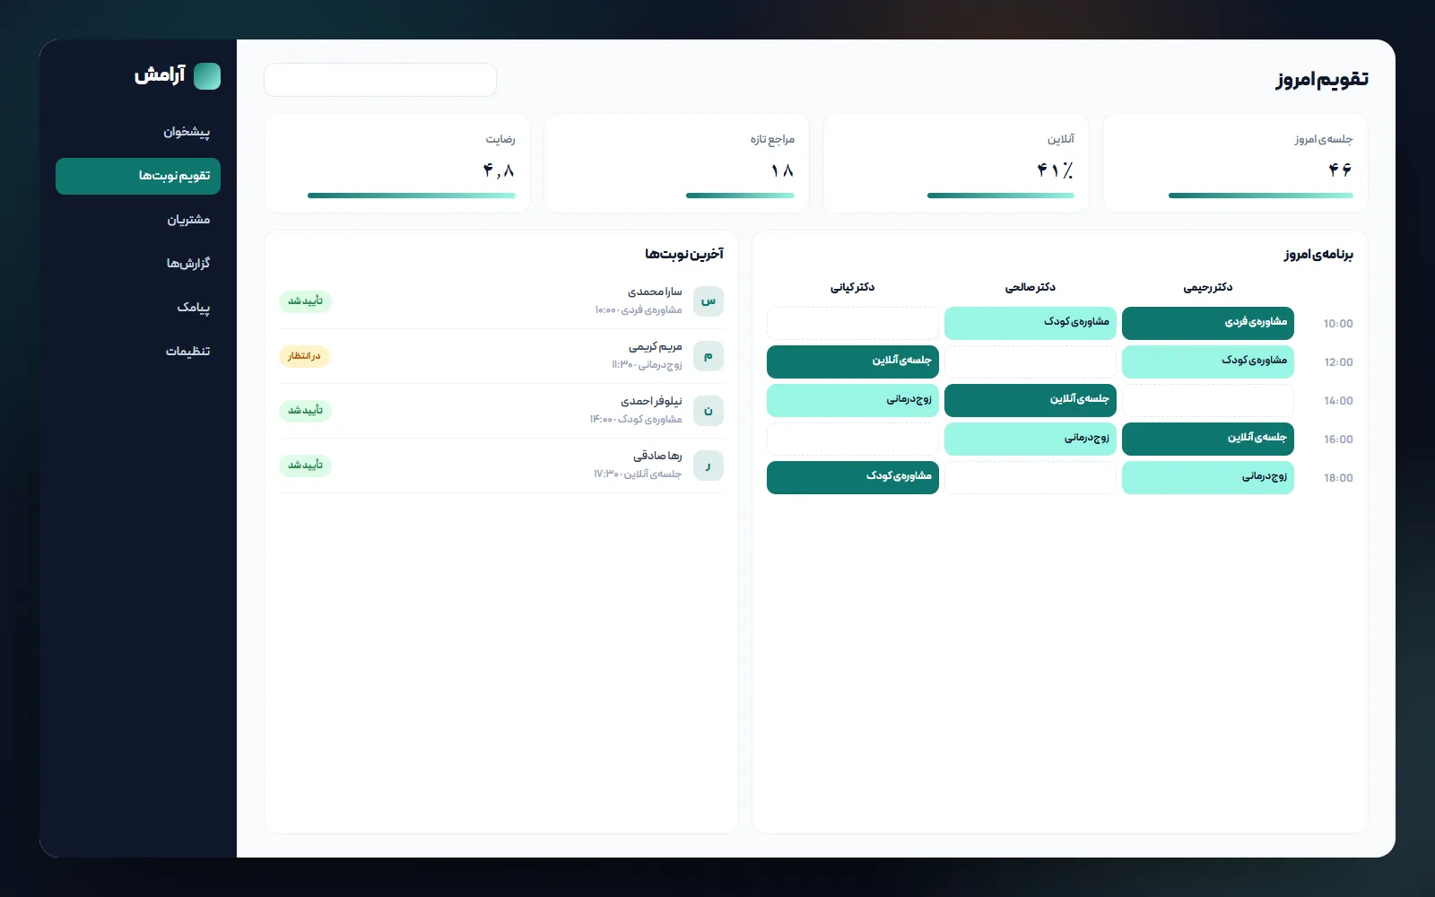Open the 16:00 جلسه‌ی آنلاین slot of دکتر رحیمی

1208,439
